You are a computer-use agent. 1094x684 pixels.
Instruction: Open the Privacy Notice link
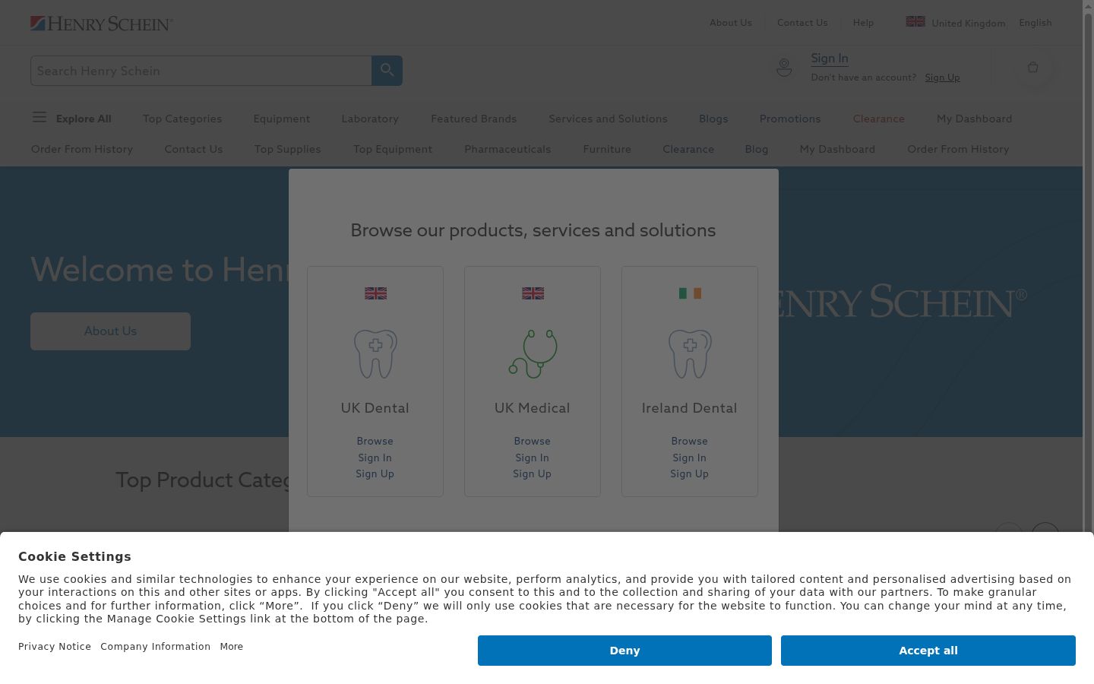pos(55,647)
